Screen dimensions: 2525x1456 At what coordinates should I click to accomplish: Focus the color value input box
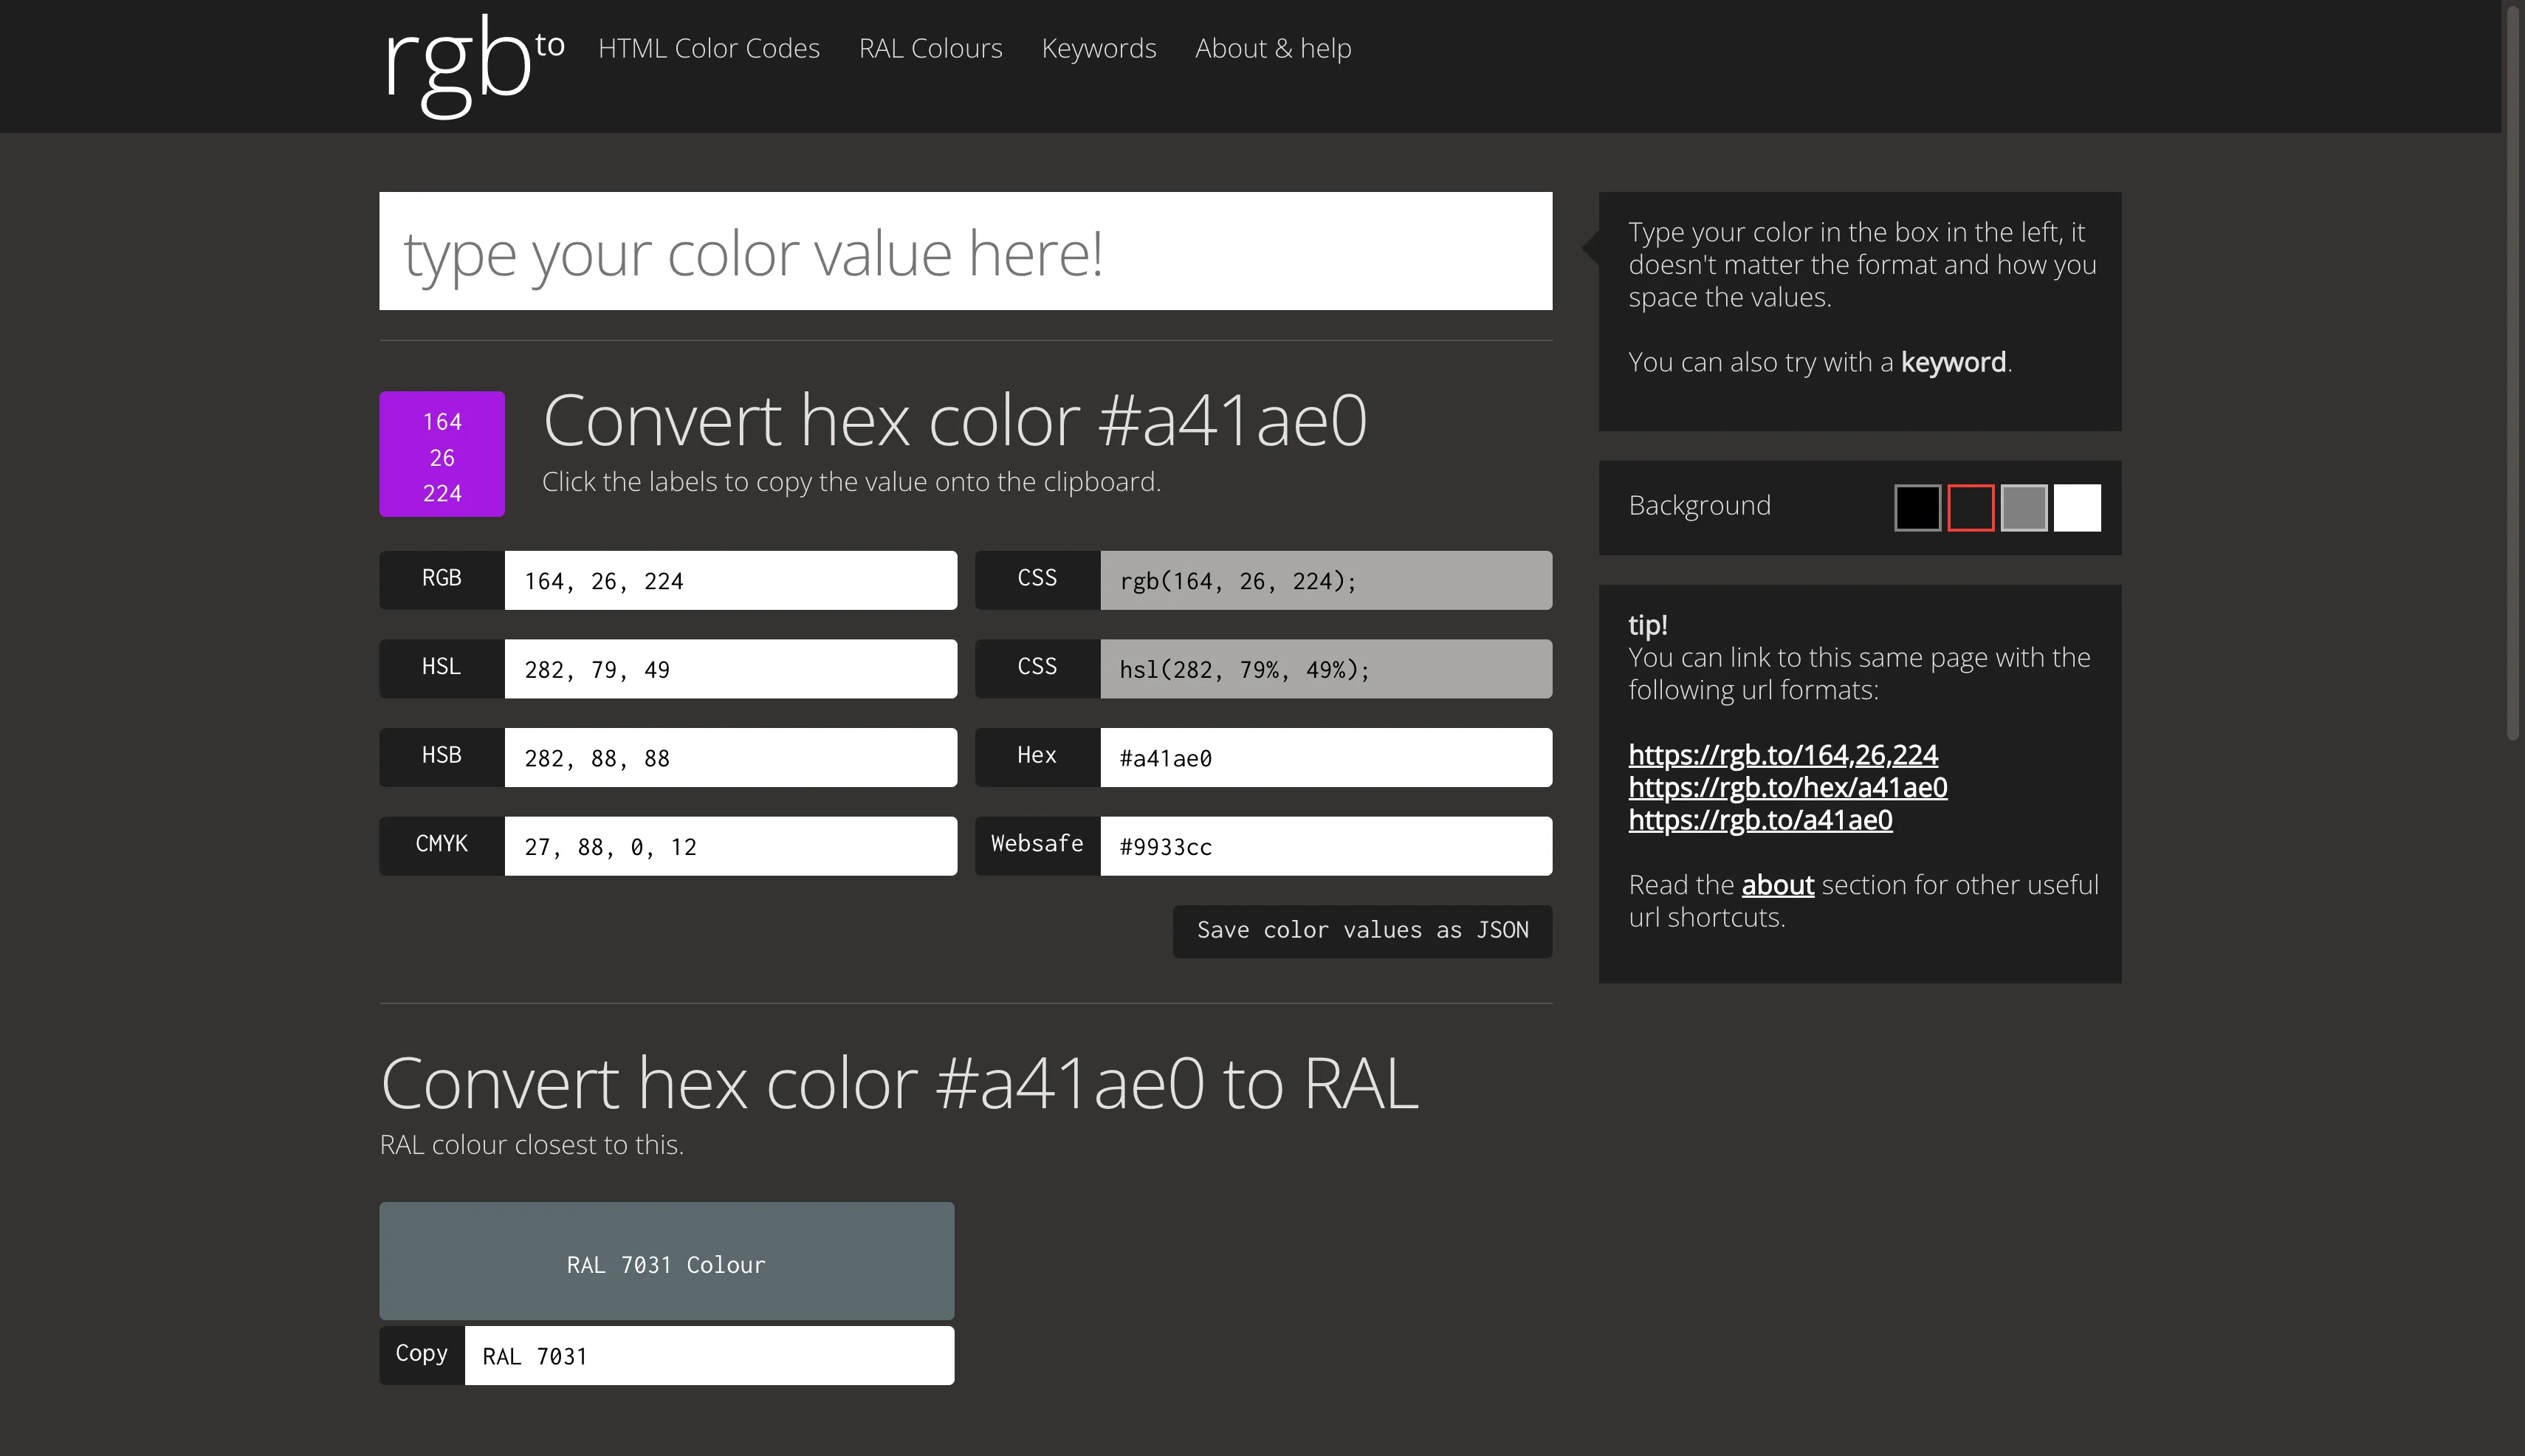964,251
